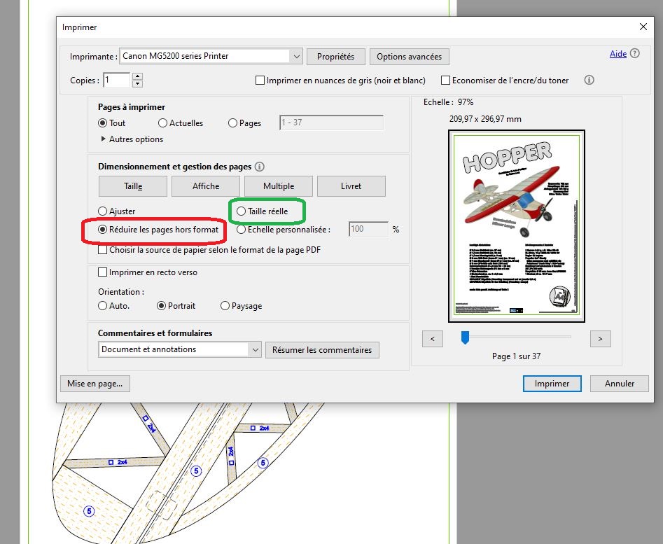Go to next preview page arrow
This screenshot has width=663, height=544.
pos(600,339)
